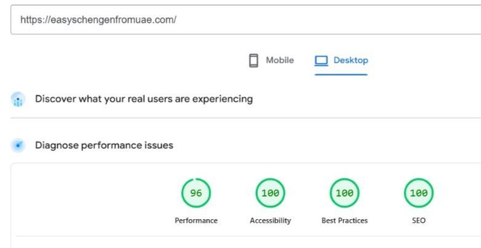
Task: Switch to the Mobile tab label
Action: pos(280,61)
